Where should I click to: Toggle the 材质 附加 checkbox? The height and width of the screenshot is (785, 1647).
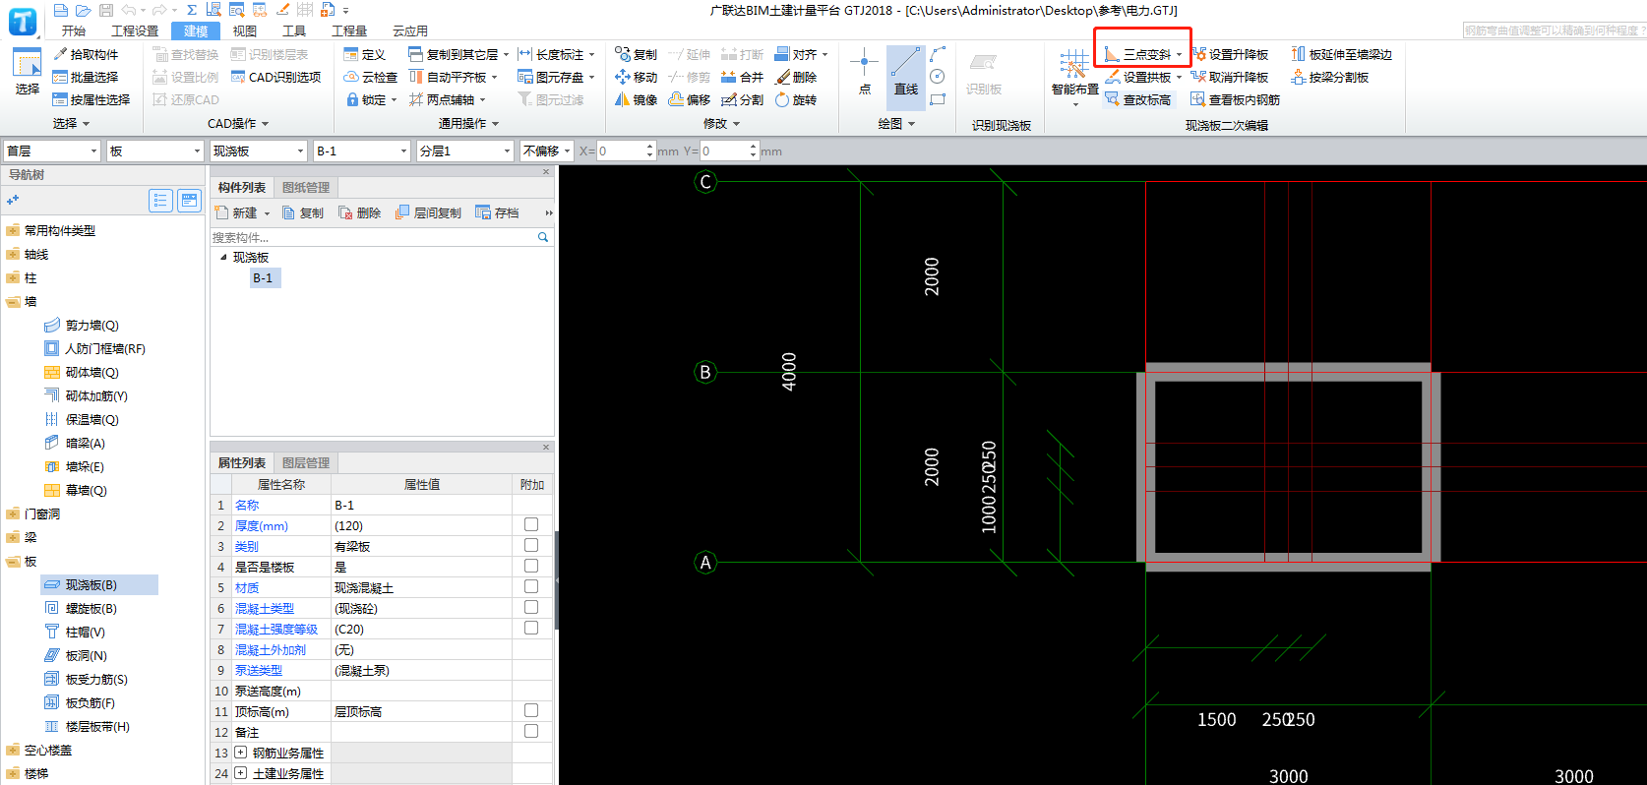[531, 586]
